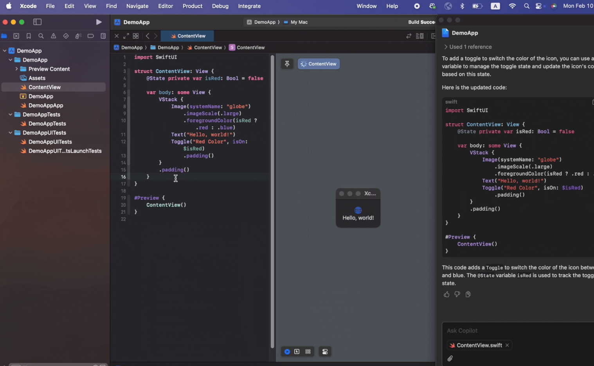Dislike Copilot response with thumbs down

pyautogui.click(x=457, y=294)
